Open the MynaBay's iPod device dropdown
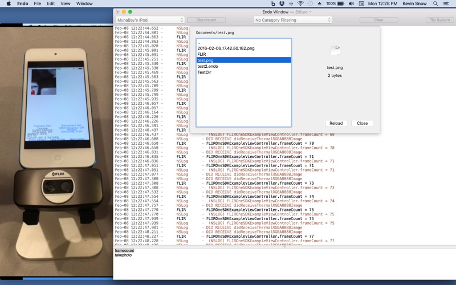 (x=150, y=20)
